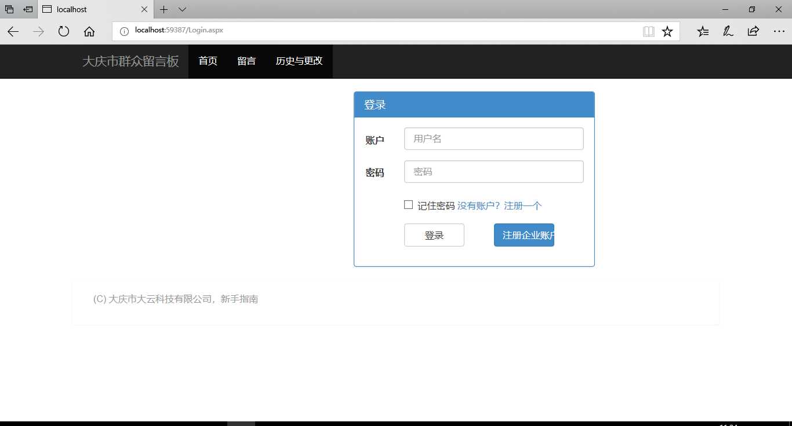Click the 登录 panel header text

tap(375, 105)
